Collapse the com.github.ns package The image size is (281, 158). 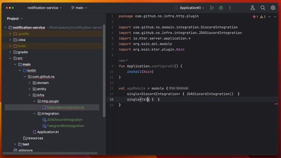coord(25,77)
